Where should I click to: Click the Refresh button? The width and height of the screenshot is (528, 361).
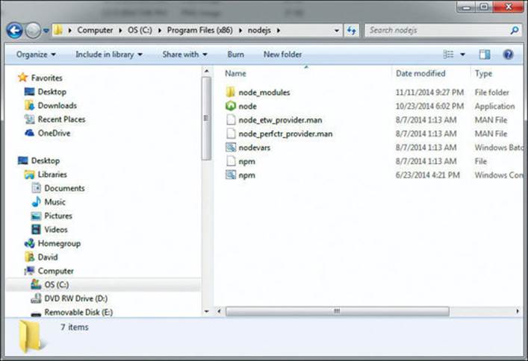(352, 31)
